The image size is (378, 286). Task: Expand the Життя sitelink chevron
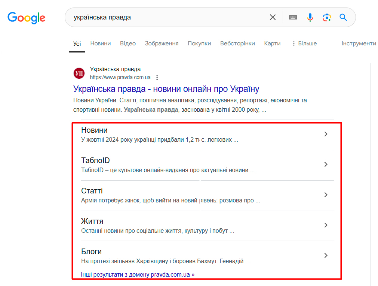(326, 225)
